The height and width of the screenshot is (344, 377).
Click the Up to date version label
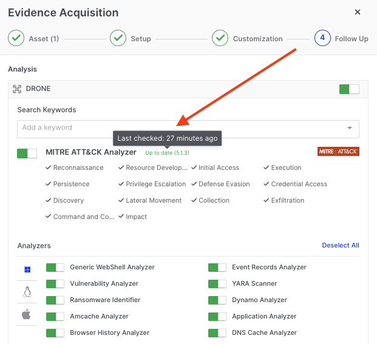167,153
